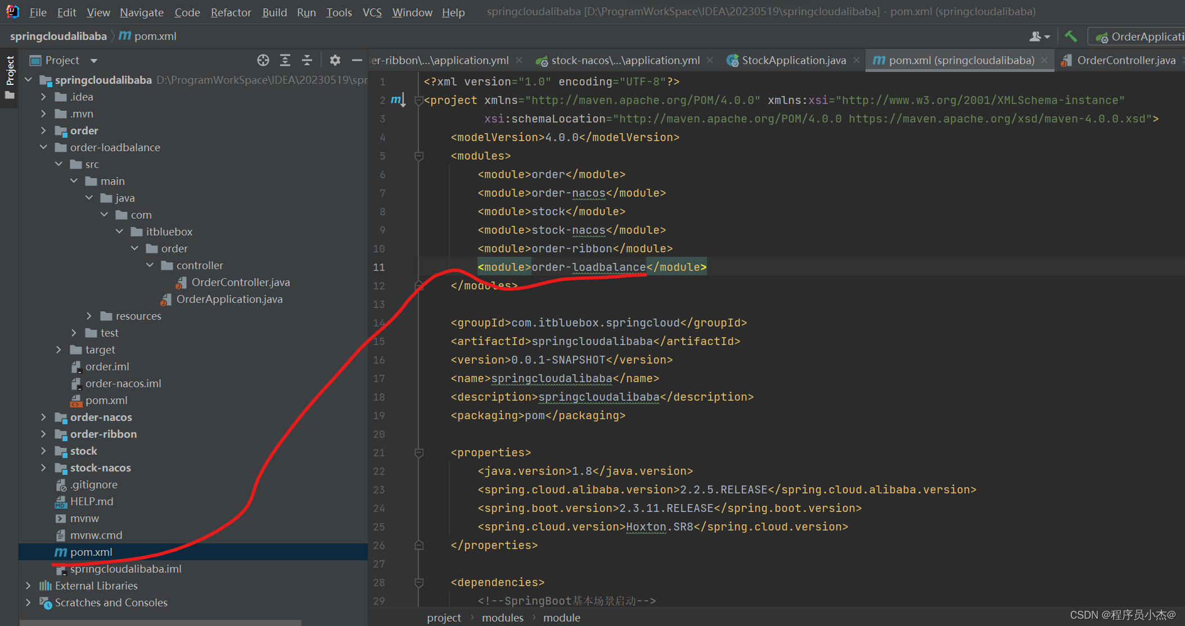
Task: Fold the dependencies block at line 28
Action: 419,583
